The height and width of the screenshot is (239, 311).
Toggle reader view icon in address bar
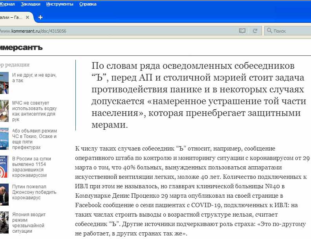(242, 31)
